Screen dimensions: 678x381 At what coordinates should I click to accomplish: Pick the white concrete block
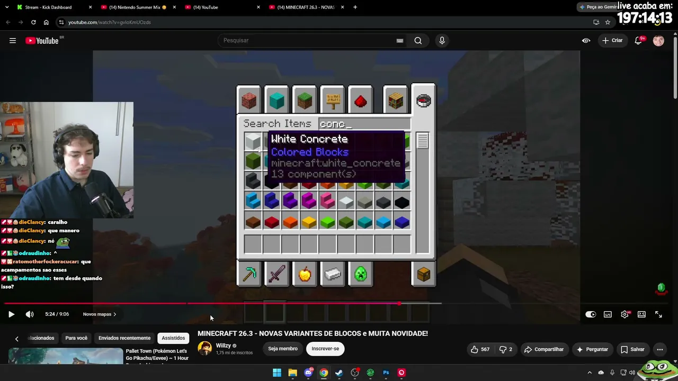tap(253, 141)
